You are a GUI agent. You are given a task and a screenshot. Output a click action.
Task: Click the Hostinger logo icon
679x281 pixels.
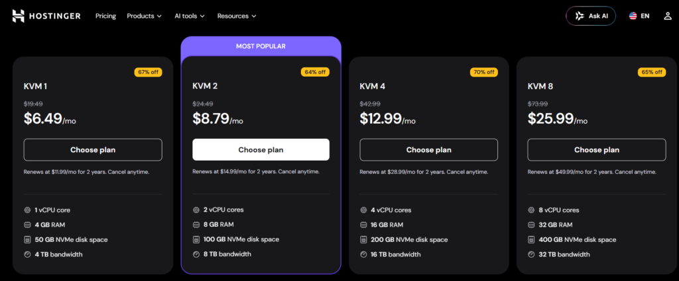[18, 16]
